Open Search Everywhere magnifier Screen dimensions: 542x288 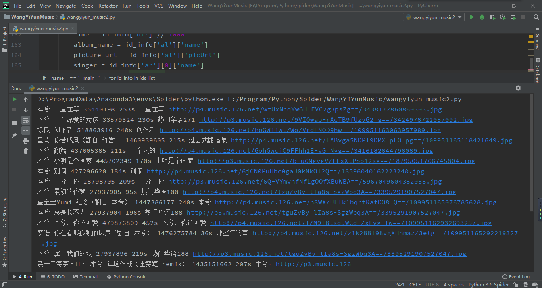536,17
